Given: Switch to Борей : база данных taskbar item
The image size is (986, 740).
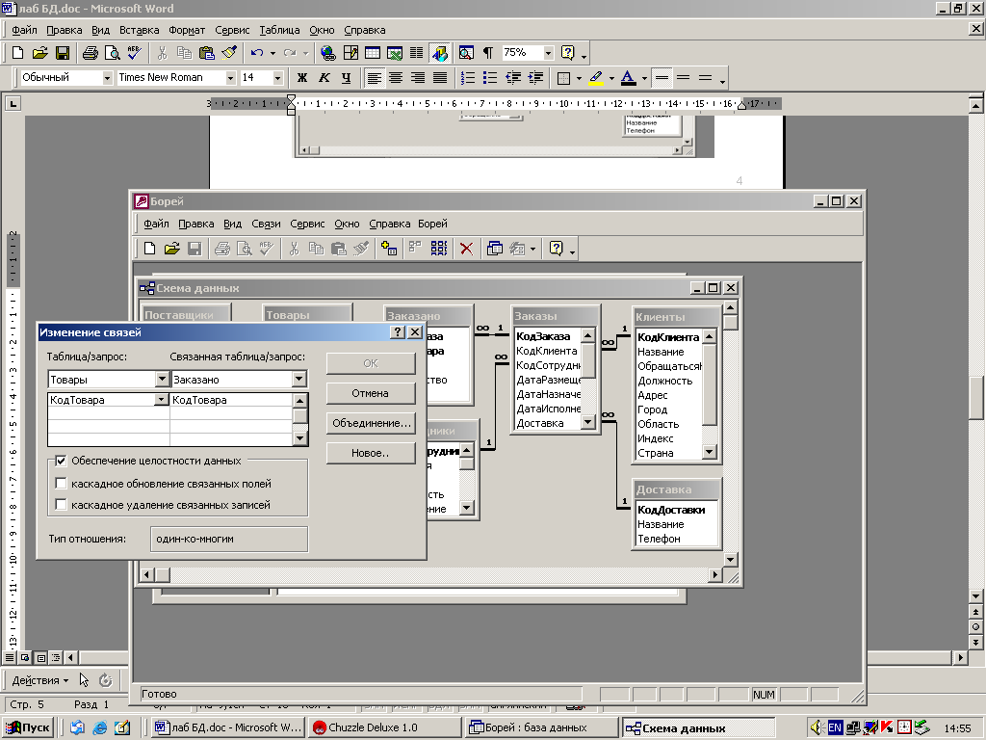Looking at the screenshot, I should (542, 727).
